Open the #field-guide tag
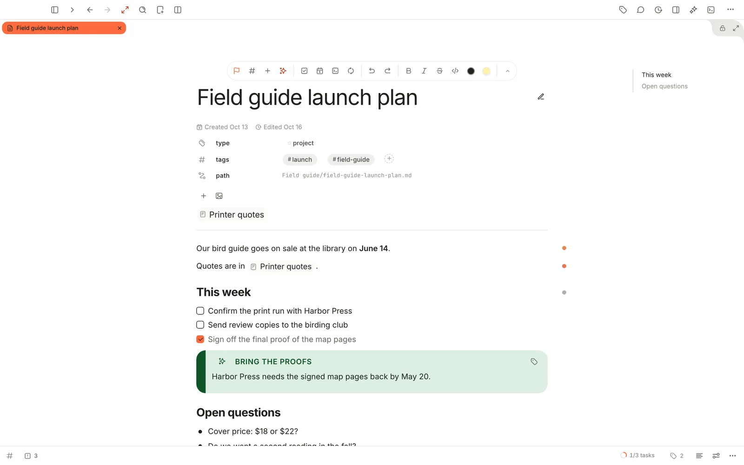 pyautogui.click(x=351, y=159)
